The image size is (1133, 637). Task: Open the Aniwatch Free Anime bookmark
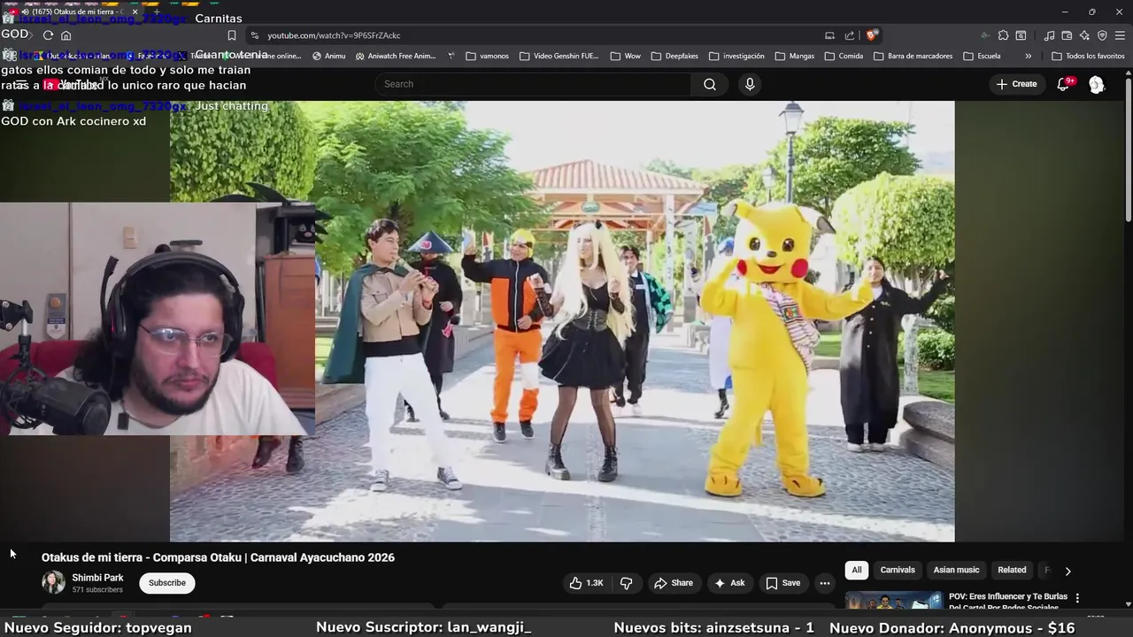pyautogui.click(x=395, y=56)
